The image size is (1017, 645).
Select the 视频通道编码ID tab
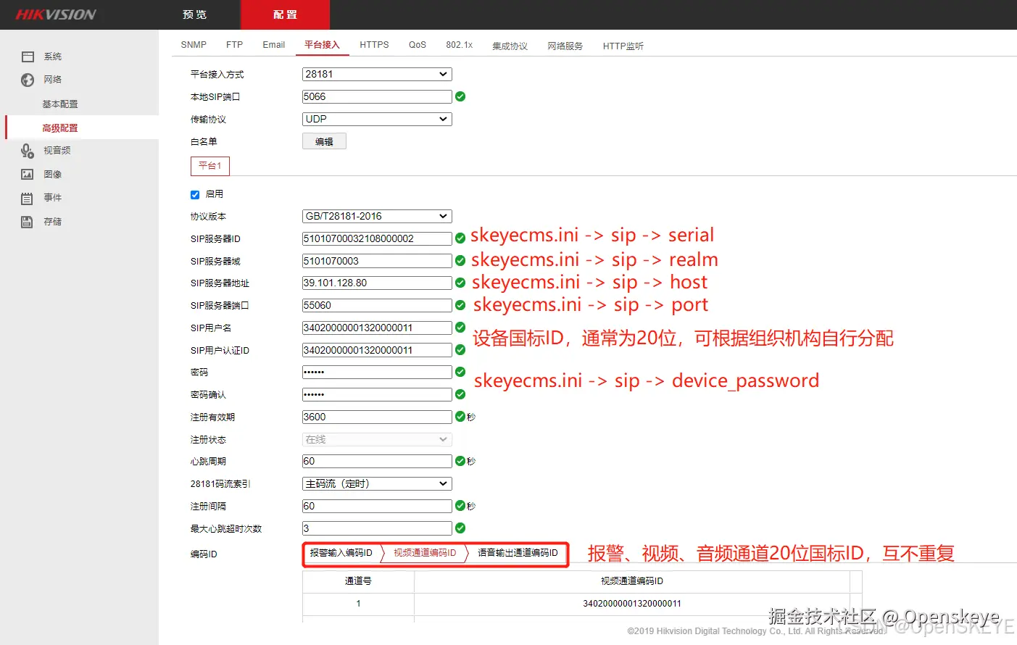pyautogui.click(x=426, y=553)
